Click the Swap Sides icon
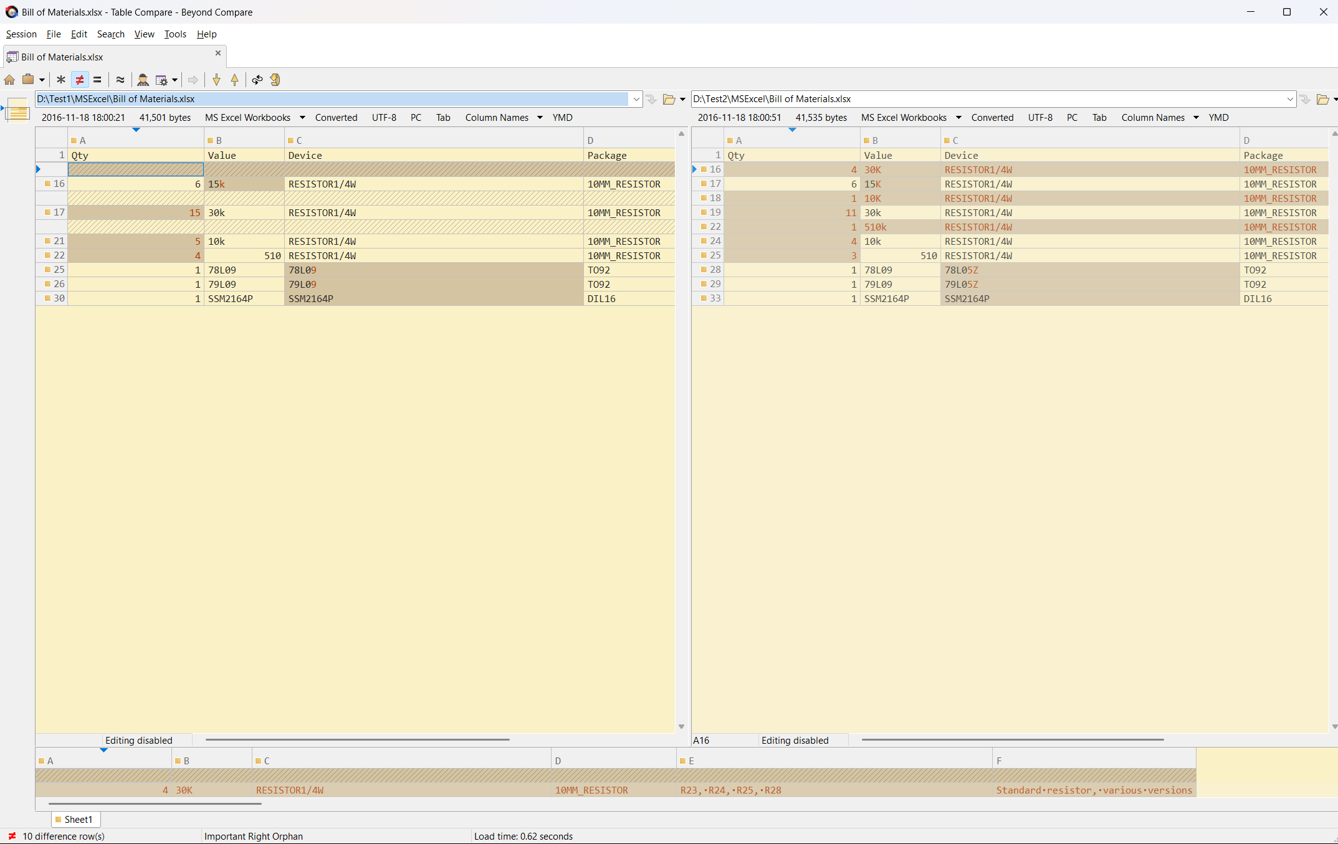The width and height of the screenshot is (1338, 844). (257, 80)
